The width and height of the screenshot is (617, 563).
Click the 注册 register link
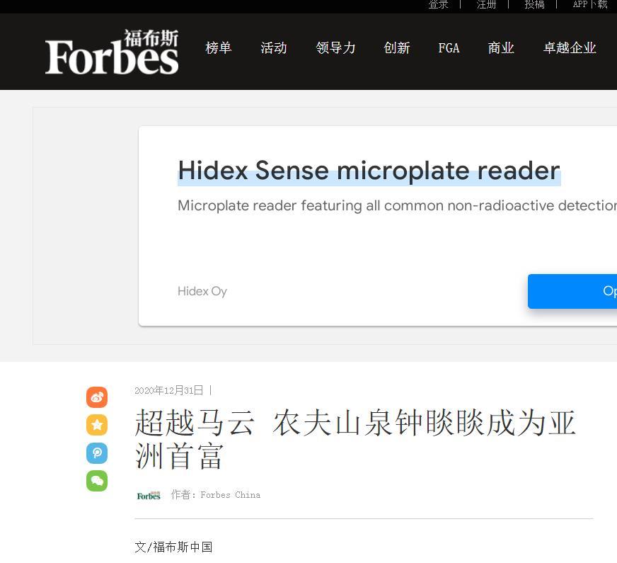click(x=486, y=5)
